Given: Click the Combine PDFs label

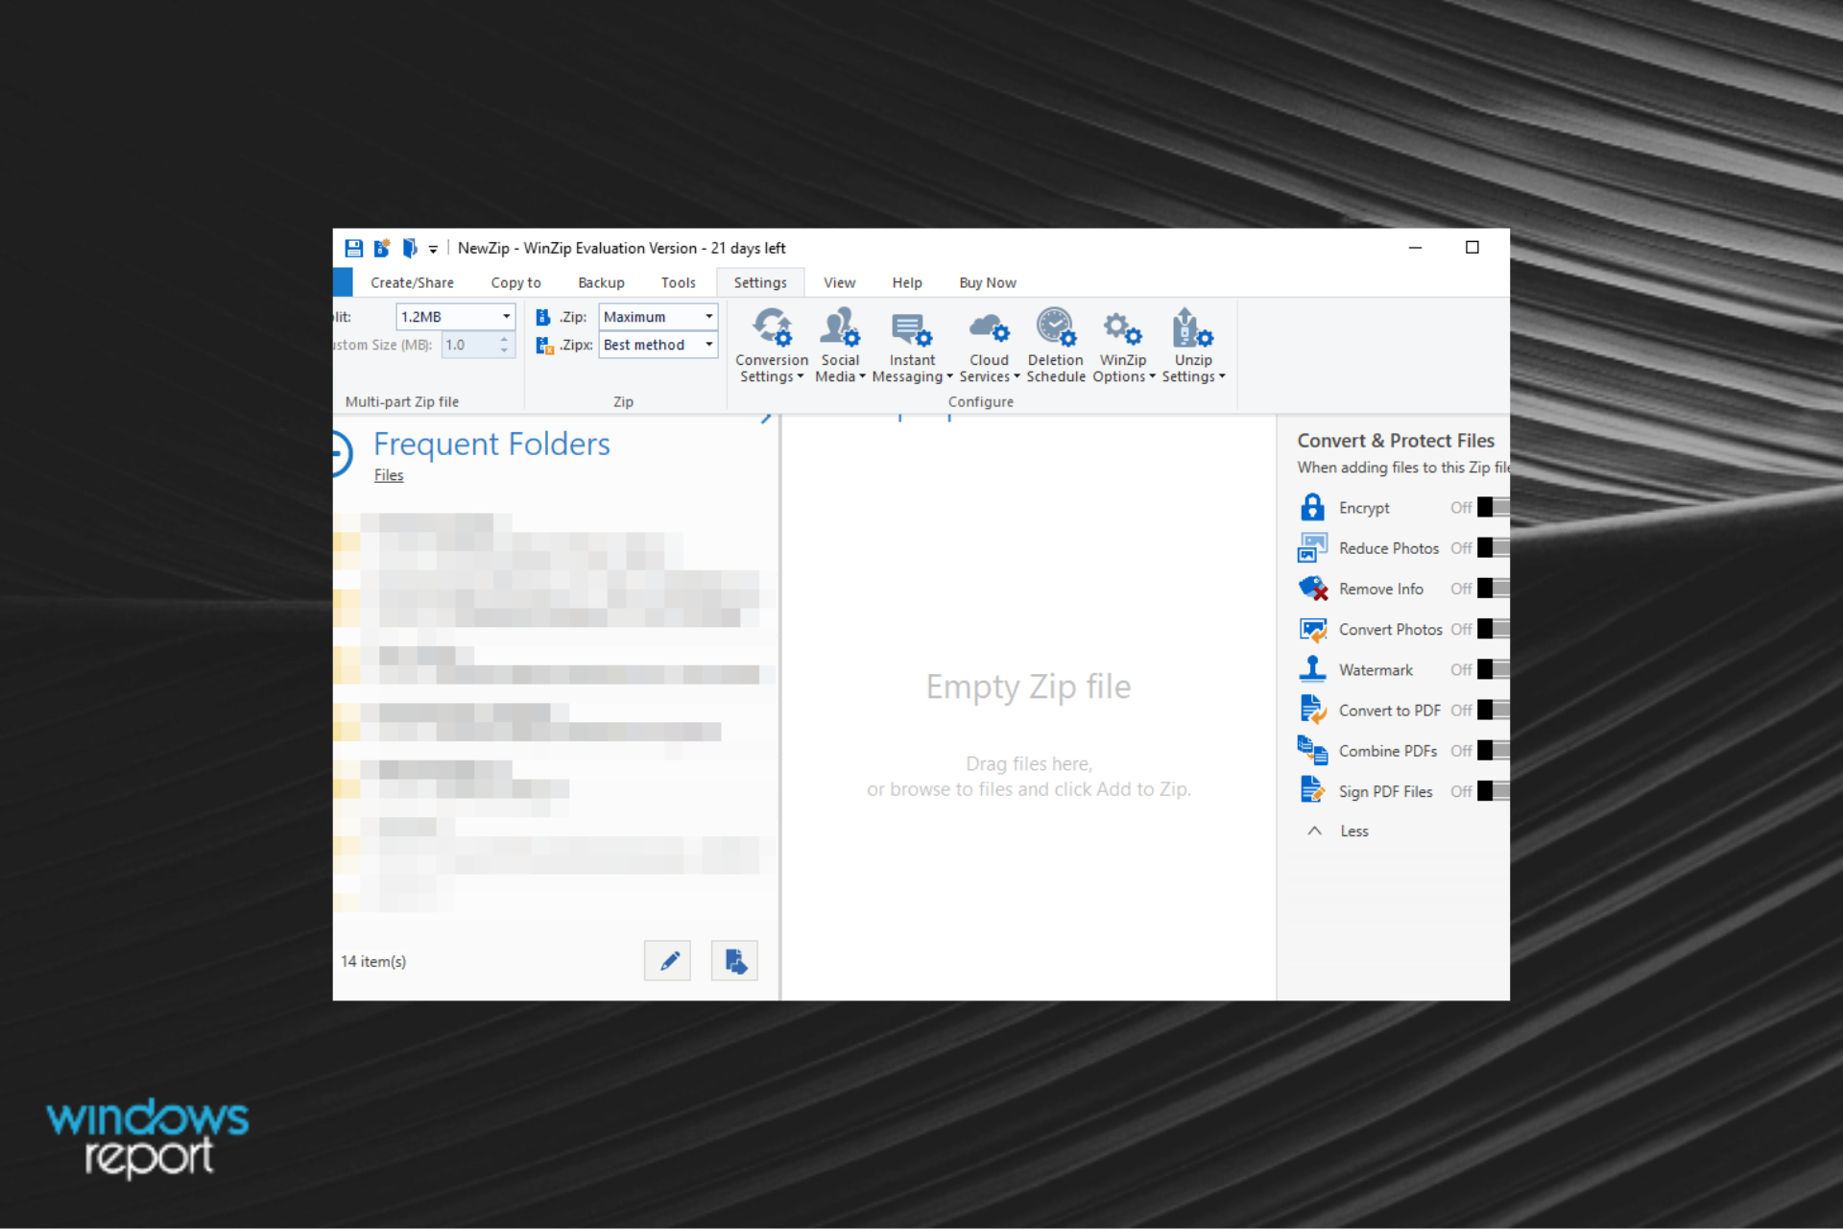Looking at the screenshot, I should click(x=1388, y=751).
